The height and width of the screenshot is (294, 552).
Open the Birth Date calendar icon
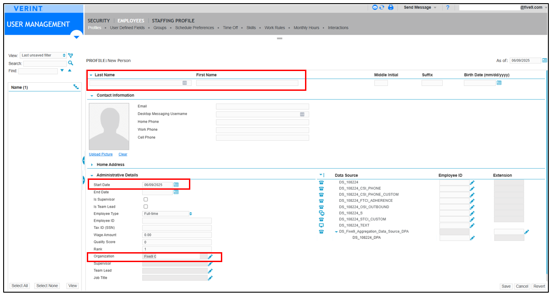[x=499, y=83]
